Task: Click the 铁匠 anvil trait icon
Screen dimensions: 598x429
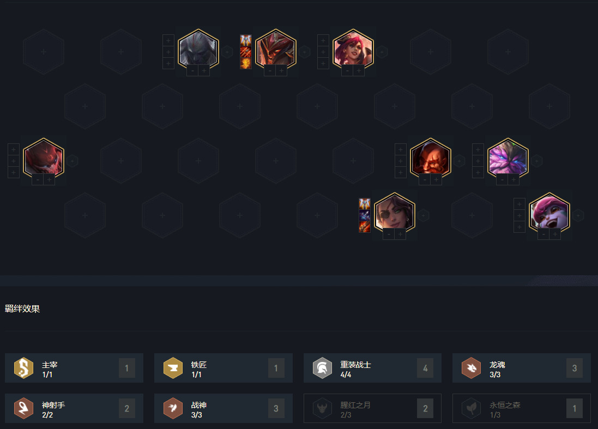Action: (173, 368)
